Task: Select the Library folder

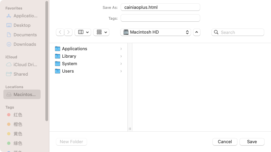Action: coord(69,56)
